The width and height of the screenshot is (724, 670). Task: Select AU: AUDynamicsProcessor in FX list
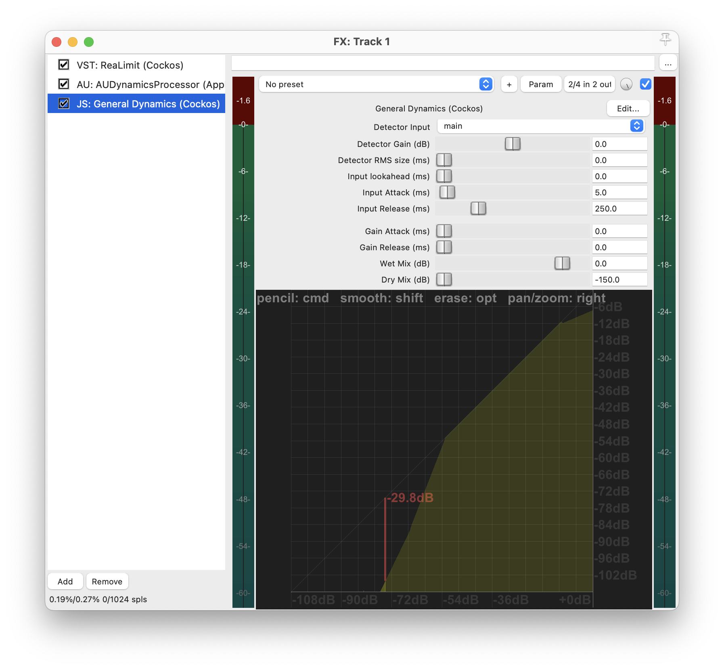click(x=136, y=84)
